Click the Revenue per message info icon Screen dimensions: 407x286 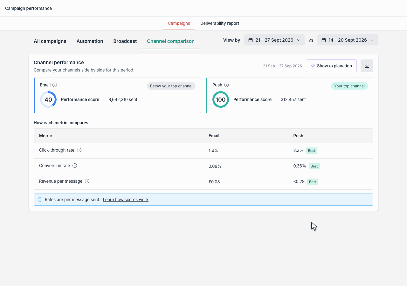87,181
